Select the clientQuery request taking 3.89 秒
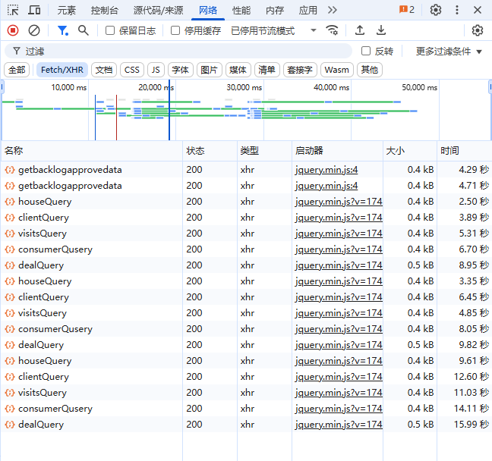The image size is (492, 461). click(246, 218)
